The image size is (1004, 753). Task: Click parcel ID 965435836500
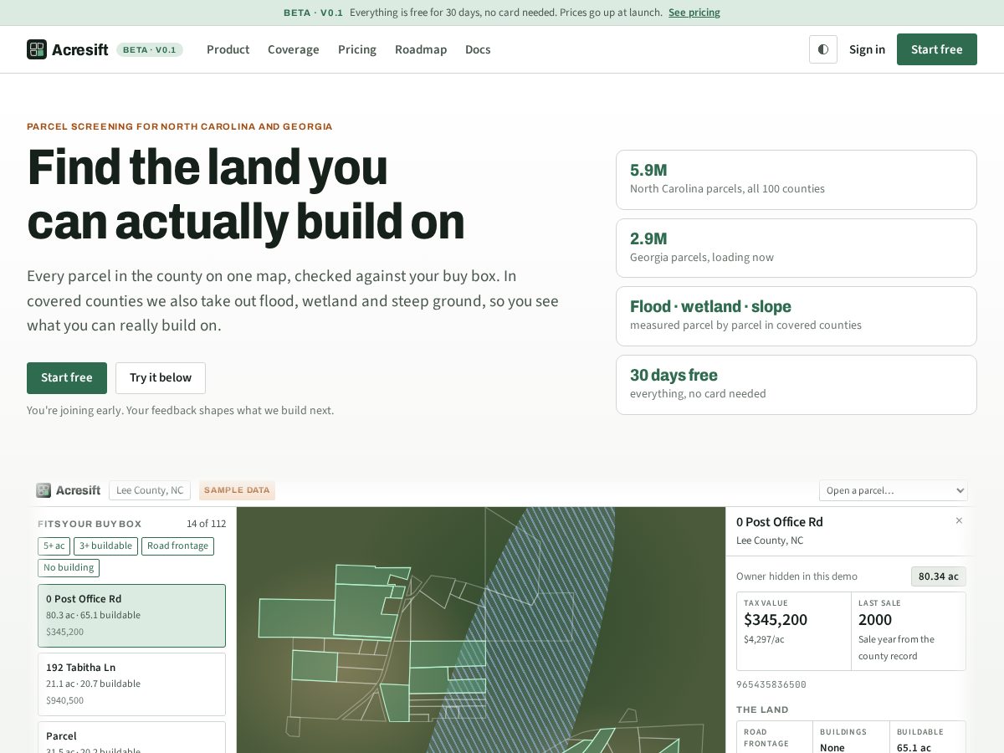coord(771,684)
